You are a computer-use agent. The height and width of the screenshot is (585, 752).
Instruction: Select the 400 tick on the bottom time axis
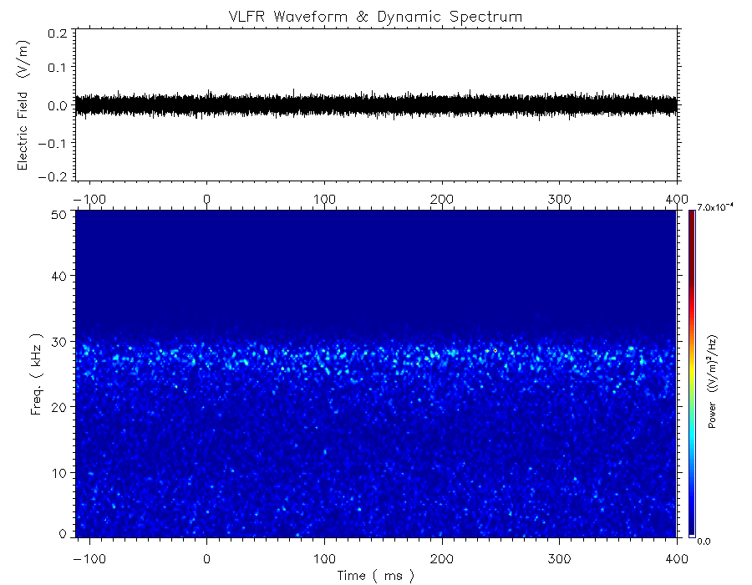pyautogui.click(x=676, y=558)
